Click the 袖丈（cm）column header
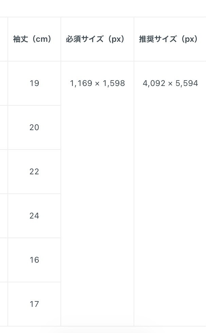This screenshot has height=333, width=206. [33, 39]
